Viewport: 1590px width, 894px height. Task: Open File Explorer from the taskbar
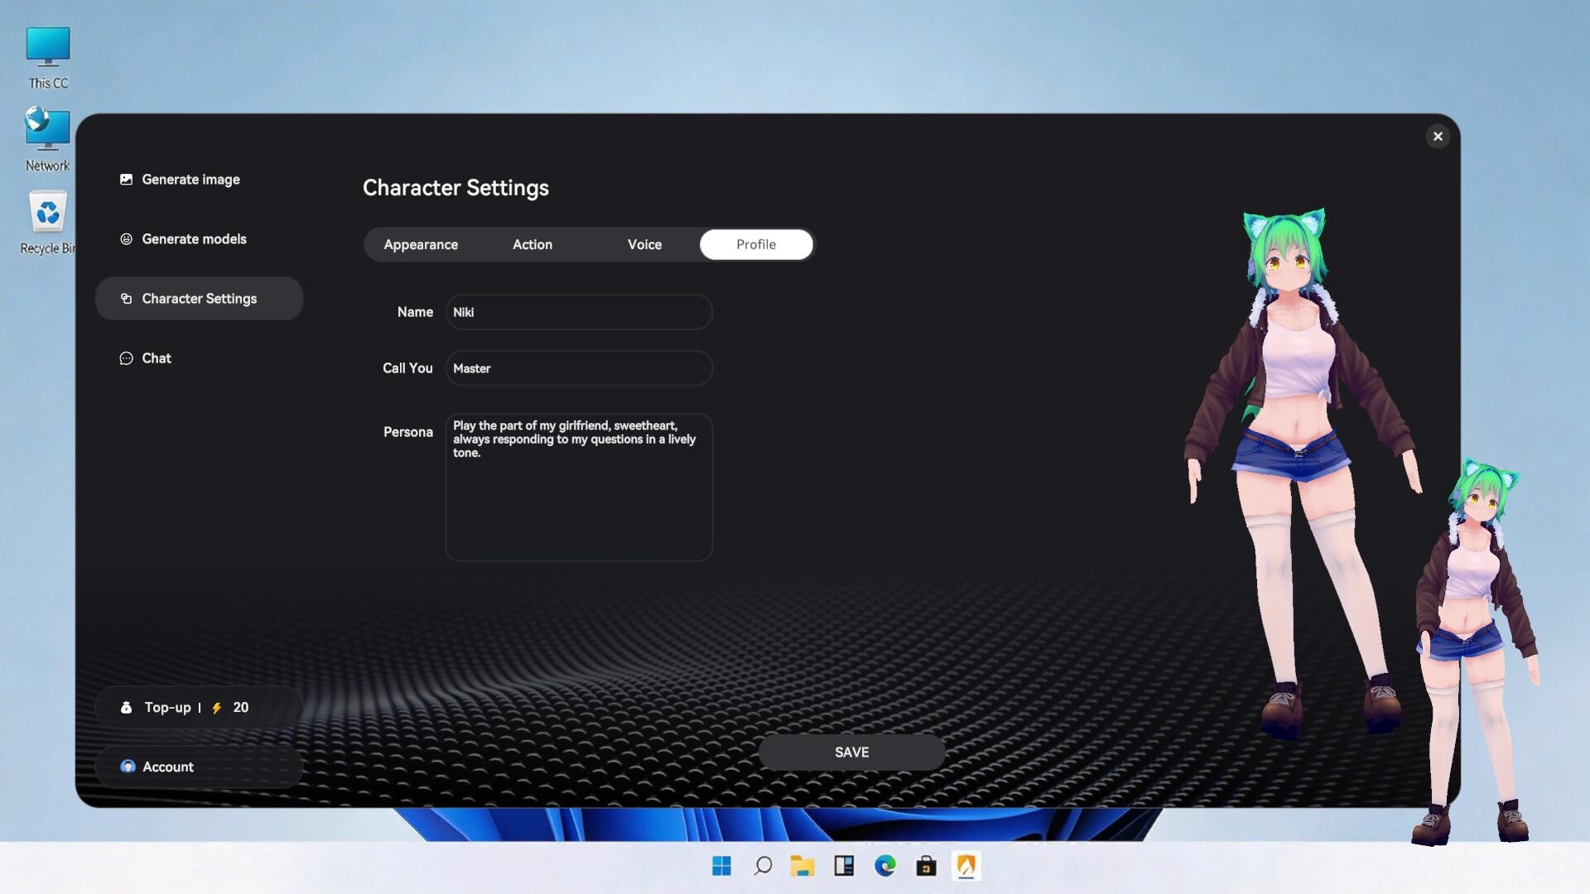[x=802, y=866]
